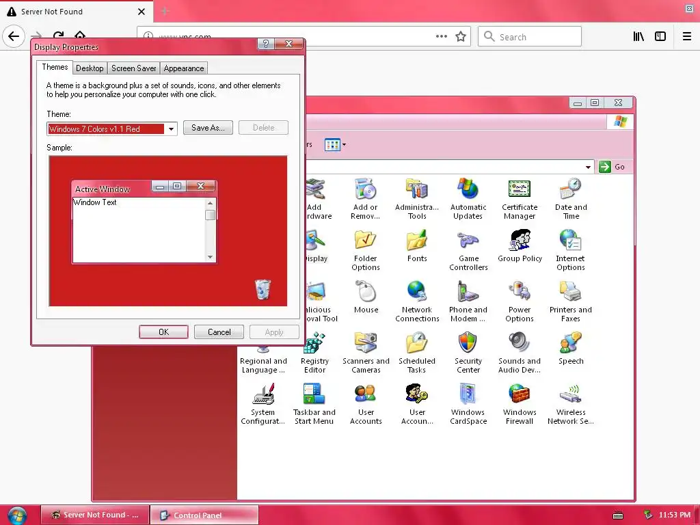The image size is (700, 525).
Task: Open Network Connections icon
Action: pyautogui.click(x=417, y=301)
